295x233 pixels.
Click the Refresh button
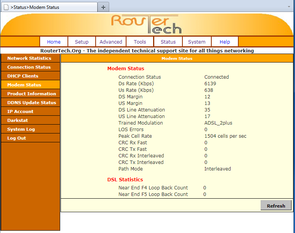coord(276,206)
